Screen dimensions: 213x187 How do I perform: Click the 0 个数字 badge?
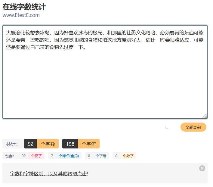124,156
